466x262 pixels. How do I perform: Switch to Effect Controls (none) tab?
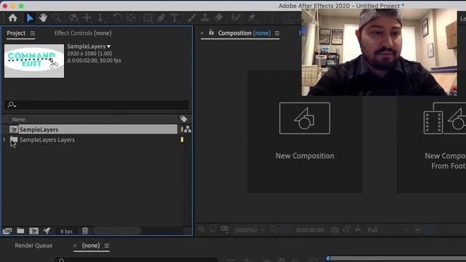tap(83, 33)
